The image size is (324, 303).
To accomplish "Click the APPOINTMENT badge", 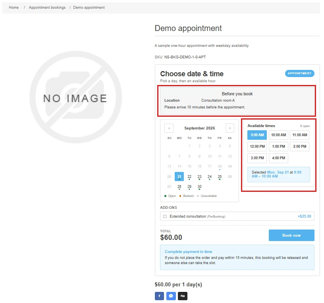I will 300,73.
